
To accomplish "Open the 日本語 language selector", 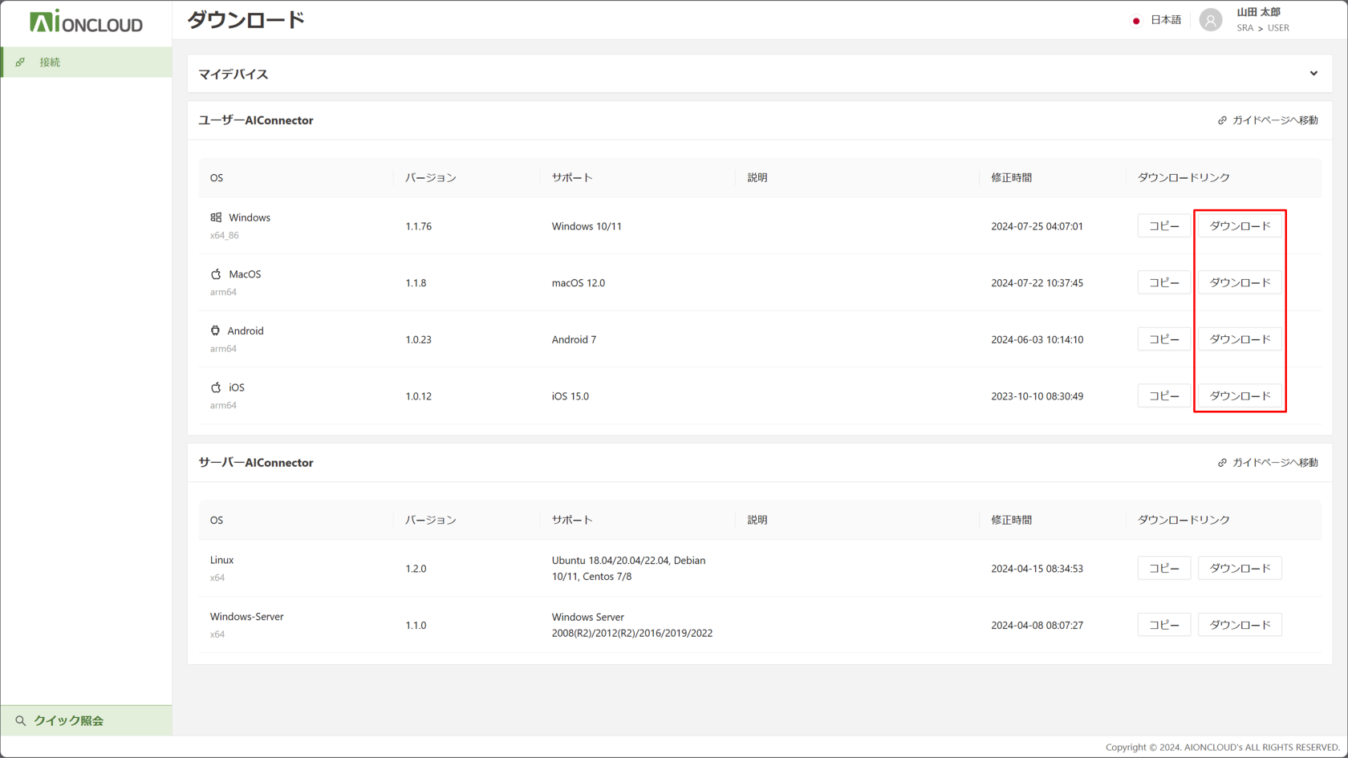I will click(1165, 20).
